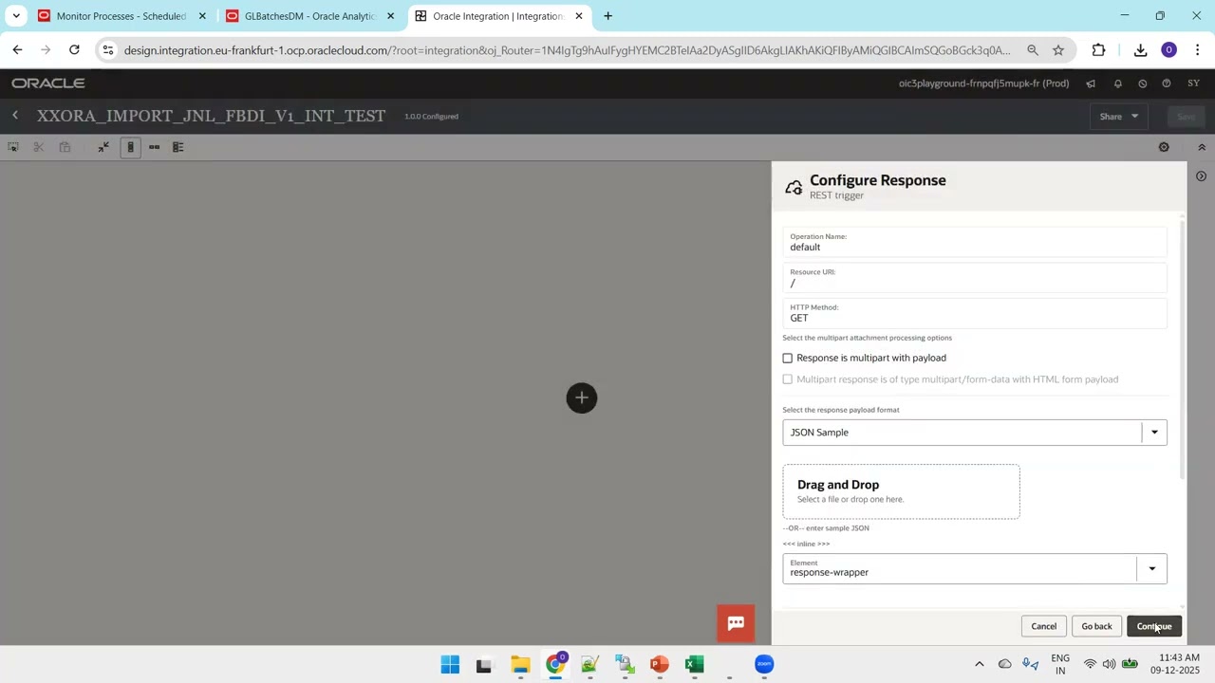This screenshot has height=683, width=1215.
Task: Reload the browser page
Action: (74, 50)
